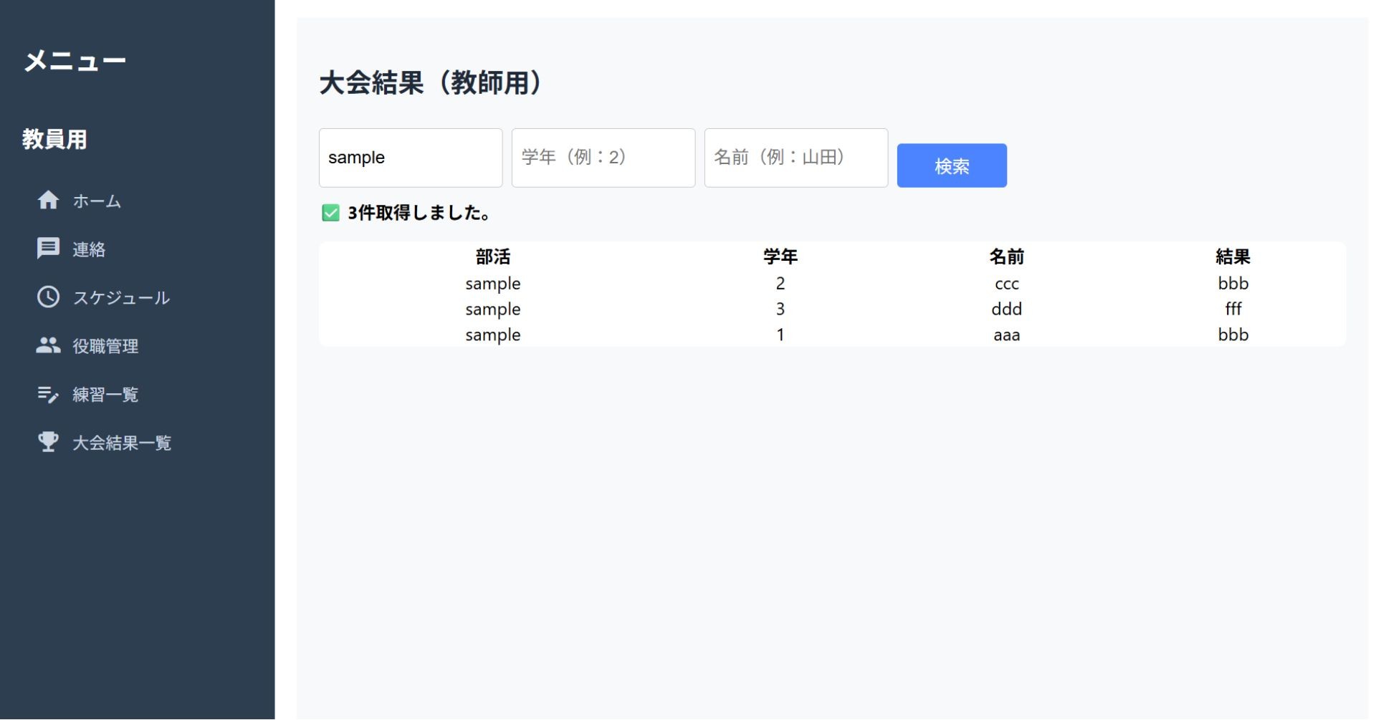1376x720 pixels.
Task: Select the name cell "ccc"
Action: pyautogui.click(x=1006, y=284)
